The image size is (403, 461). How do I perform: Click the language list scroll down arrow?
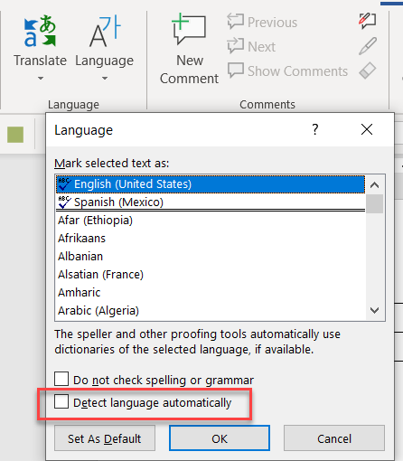(x=375, y=310)
